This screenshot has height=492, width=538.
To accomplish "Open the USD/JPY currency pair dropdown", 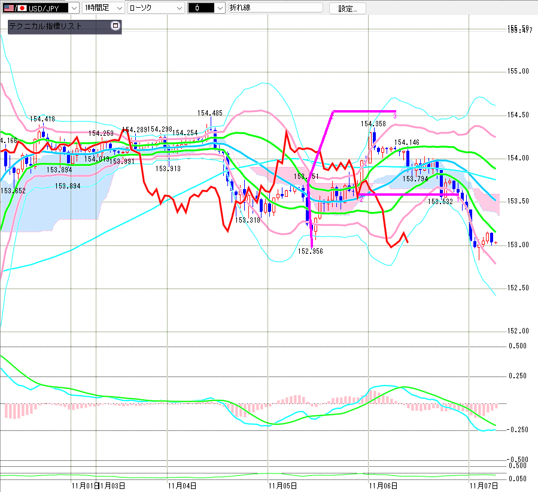I will [x=74, y=8].
